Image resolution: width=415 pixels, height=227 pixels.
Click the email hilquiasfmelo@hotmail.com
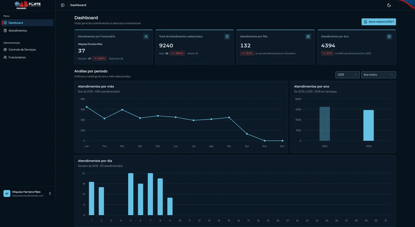[28, 196]
